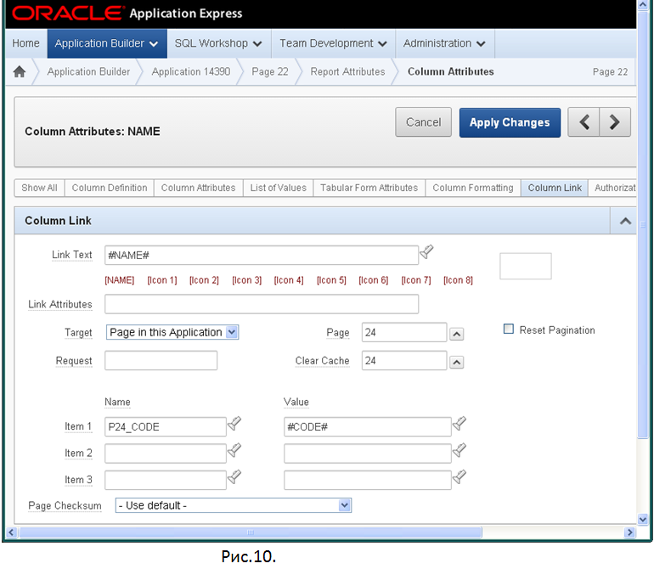
Task: Click the Item 2 Name input field
Action: [x=166, y=454]
